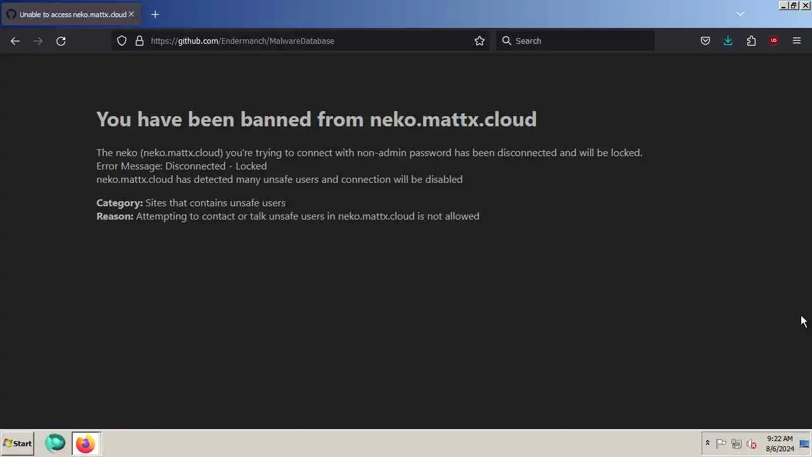Bookmark this page with the star

point(480,41)
